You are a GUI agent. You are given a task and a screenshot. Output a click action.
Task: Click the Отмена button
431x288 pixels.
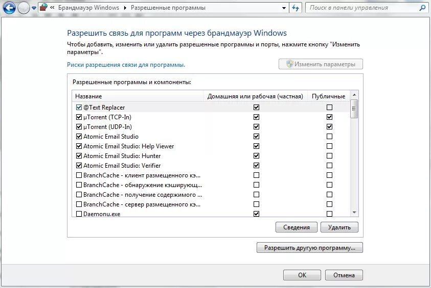click(344, 275)
